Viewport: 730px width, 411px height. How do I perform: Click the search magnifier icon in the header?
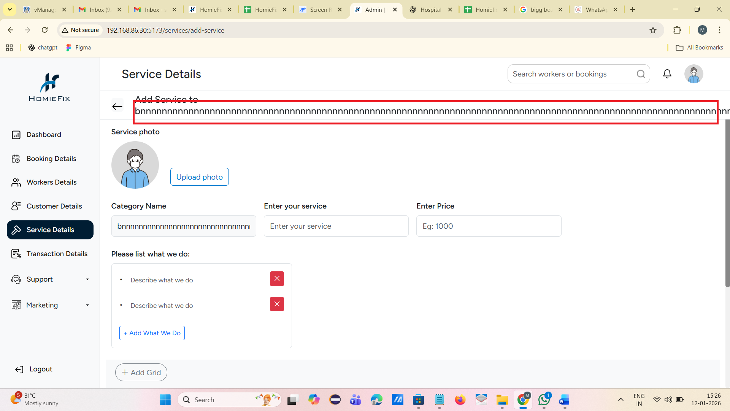pos(641,74)
